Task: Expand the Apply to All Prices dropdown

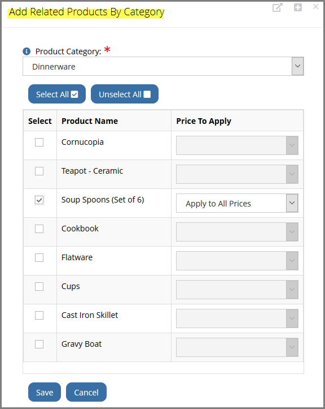Action: click(x=237, y=203)
